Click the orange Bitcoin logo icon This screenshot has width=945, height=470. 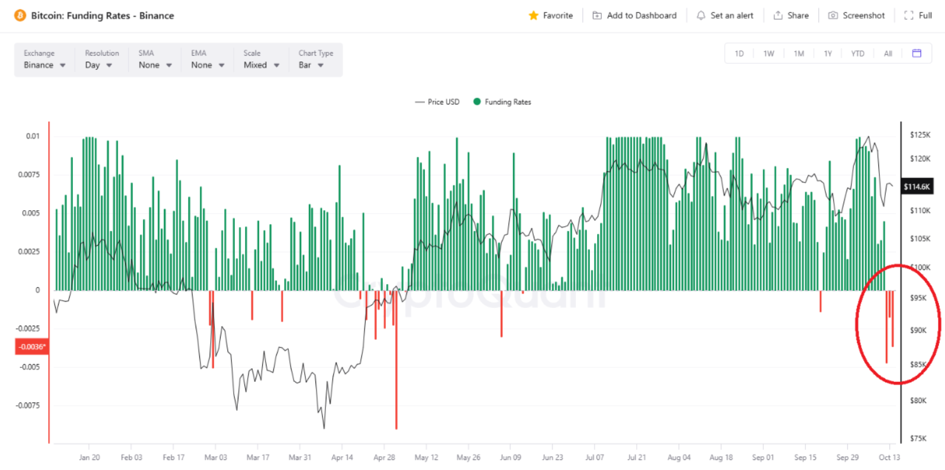click(20, 15)
